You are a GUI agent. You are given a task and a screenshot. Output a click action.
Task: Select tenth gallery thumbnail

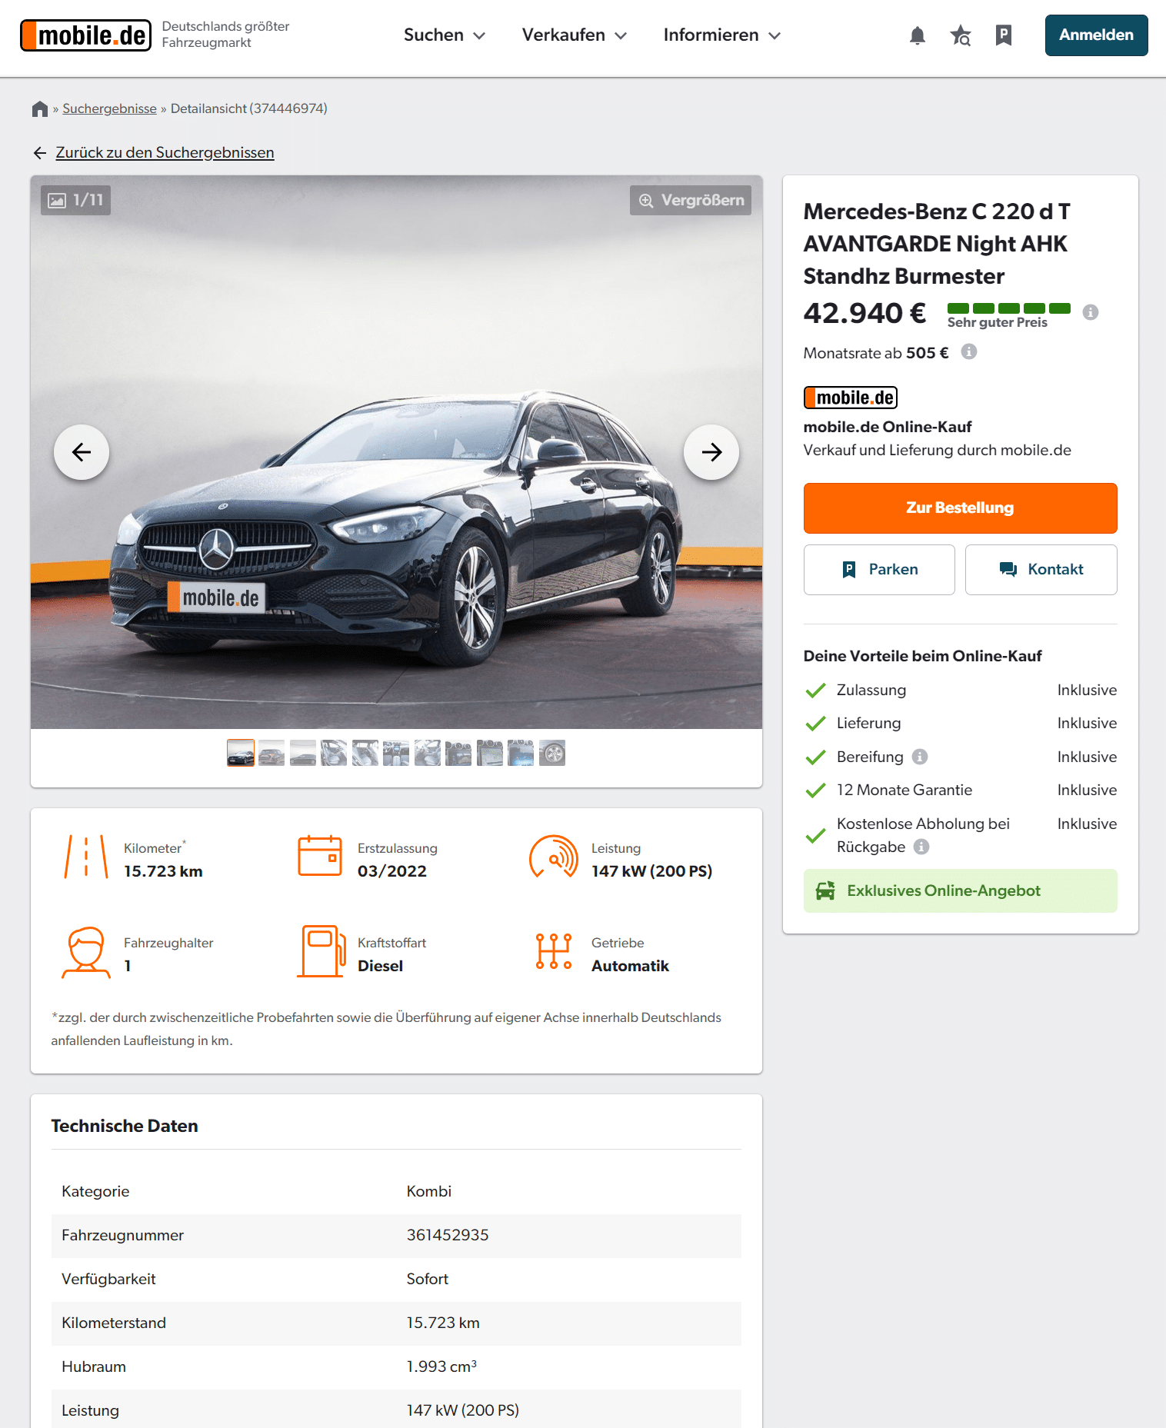pyautogui.click(x=521, y=753)
